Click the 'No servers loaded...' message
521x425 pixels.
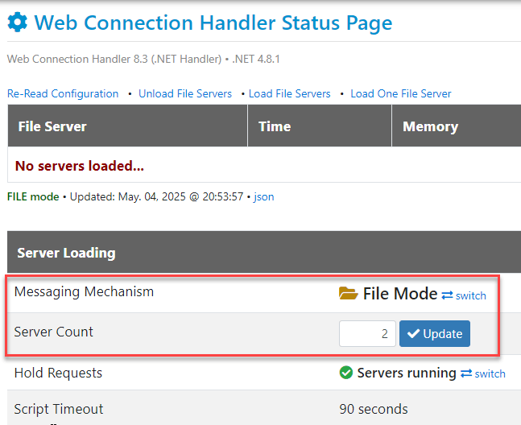[x=80, y=166]
